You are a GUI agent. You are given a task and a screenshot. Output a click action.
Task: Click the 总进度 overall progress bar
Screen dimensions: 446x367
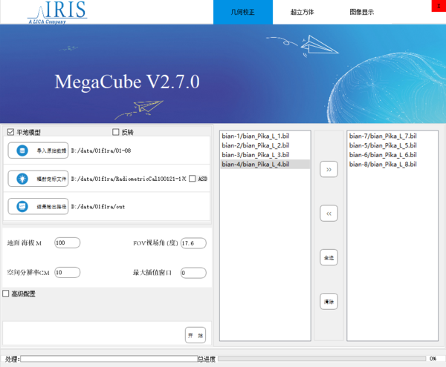(x=322, y=359)
